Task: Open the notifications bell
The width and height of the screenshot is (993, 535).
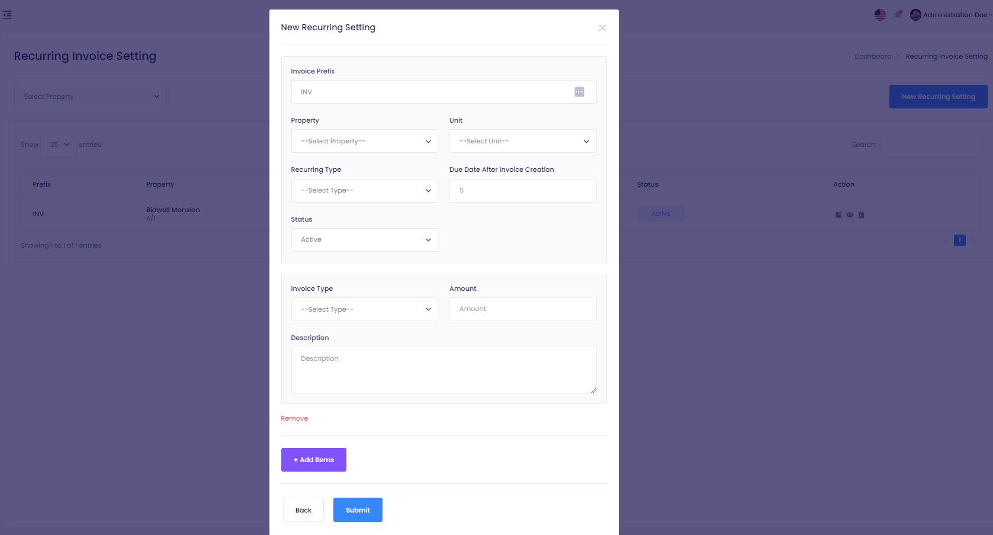Action: pos(898,15)
